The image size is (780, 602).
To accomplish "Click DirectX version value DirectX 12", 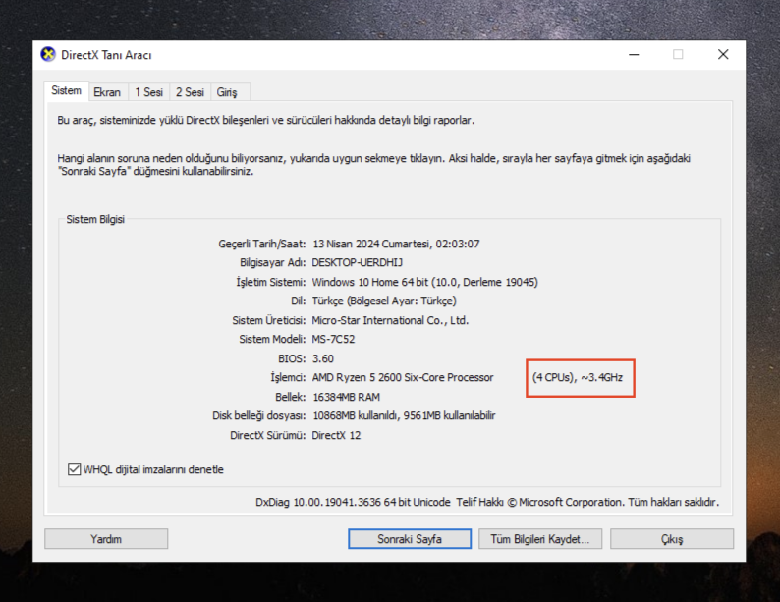I will 336,435.
